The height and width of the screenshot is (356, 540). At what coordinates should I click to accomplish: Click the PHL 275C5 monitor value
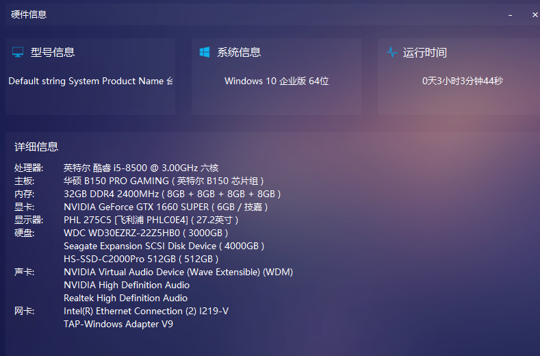pos(151,220)
